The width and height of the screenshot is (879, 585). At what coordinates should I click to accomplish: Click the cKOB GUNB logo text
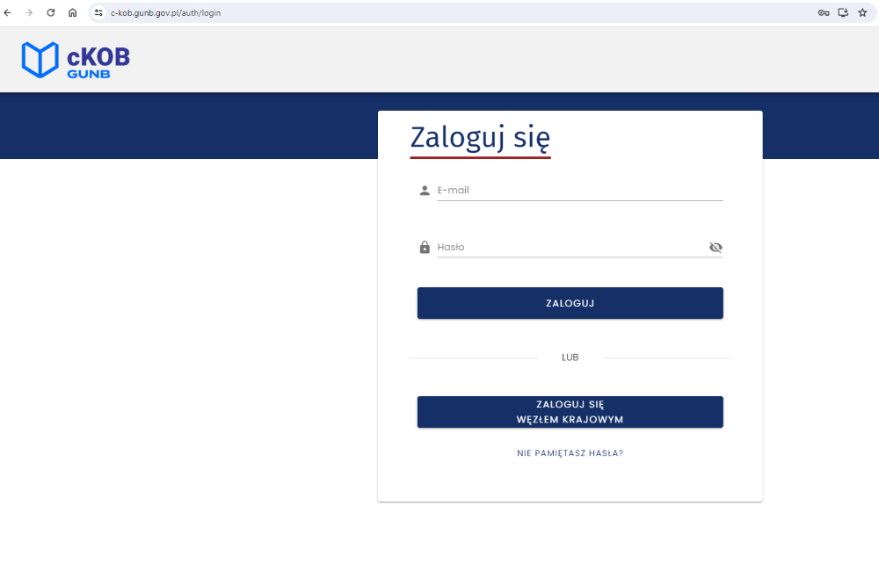tap(98, 61)
